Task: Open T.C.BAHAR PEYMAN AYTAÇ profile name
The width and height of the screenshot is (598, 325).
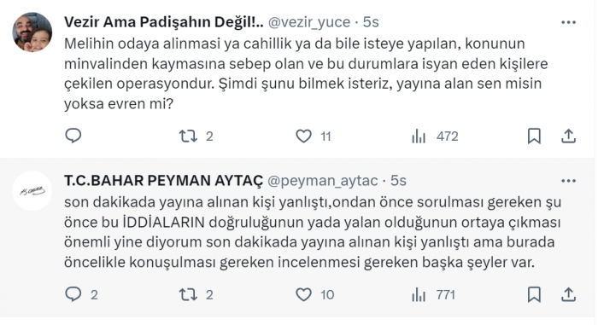Action: coord(164,181)
